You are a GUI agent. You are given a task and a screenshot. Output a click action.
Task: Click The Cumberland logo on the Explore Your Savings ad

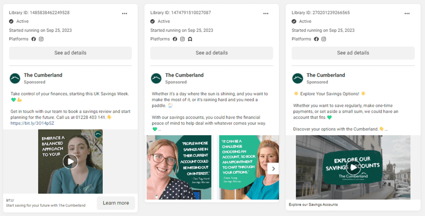pyautogui.click(x=297, y=78)
